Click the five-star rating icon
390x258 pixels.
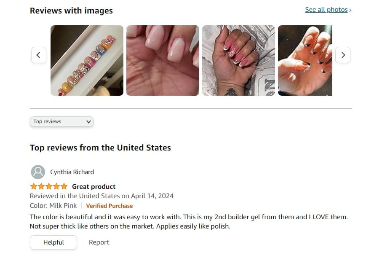point(49,186)
